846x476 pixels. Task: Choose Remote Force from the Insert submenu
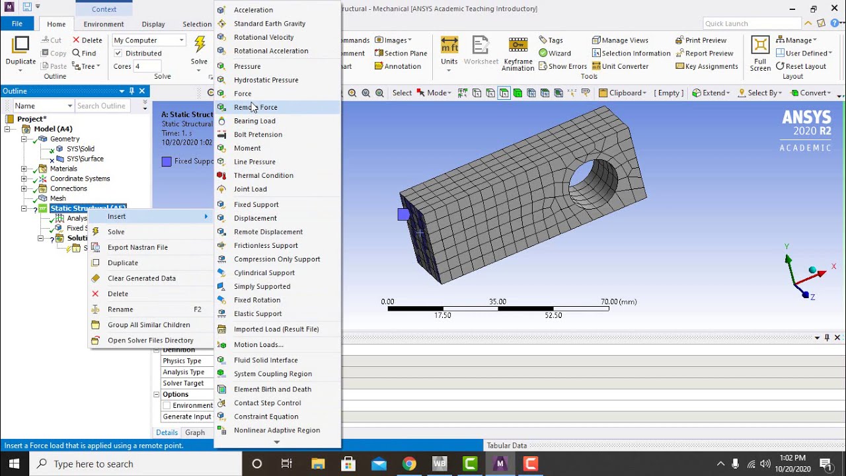pyautogui.click(x=278, y=107)
